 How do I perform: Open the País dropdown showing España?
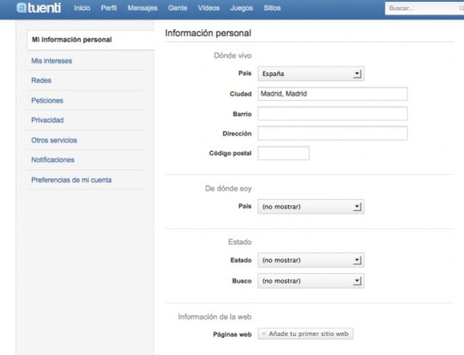coord(310,74)
